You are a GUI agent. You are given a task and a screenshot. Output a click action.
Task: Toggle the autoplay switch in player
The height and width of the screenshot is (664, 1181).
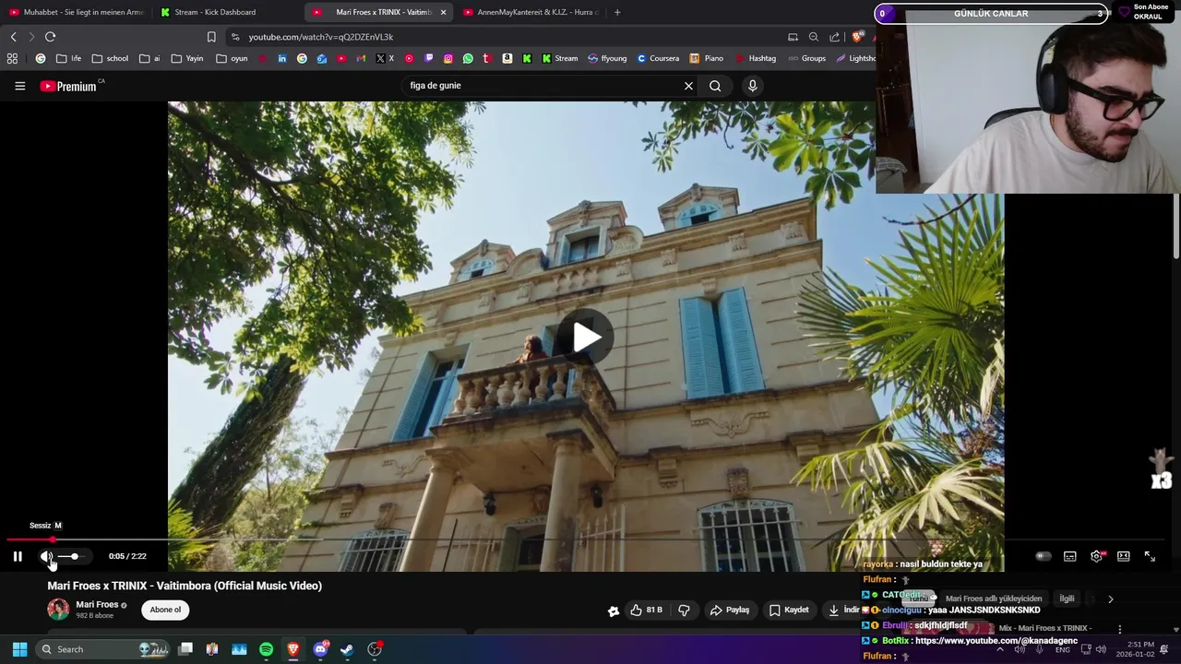1044,556
